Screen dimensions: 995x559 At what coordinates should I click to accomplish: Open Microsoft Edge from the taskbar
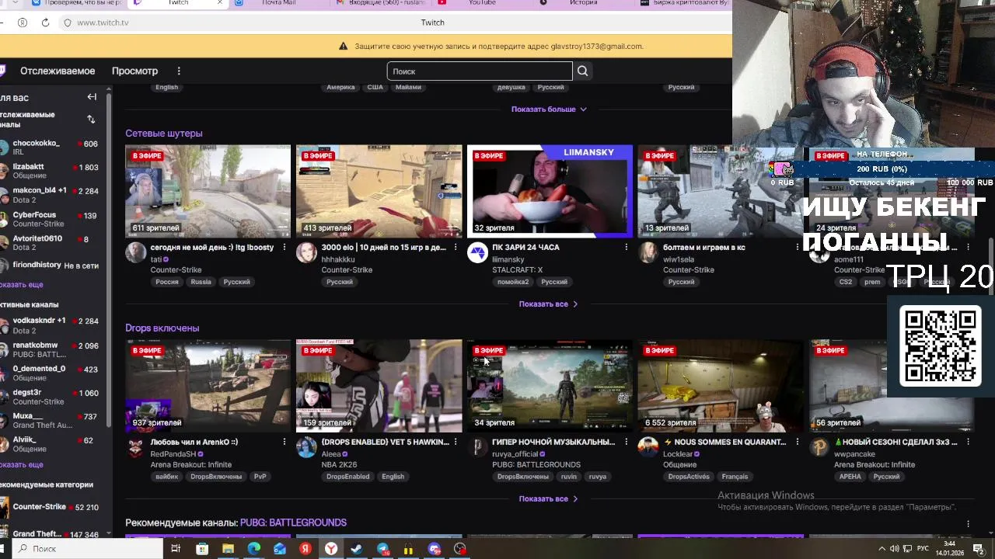point(253,549)
